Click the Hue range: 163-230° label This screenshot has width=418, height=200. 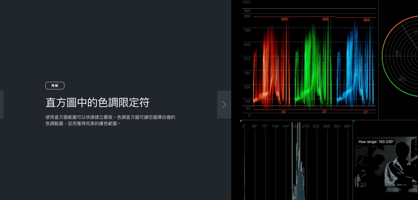pos(376,142)
